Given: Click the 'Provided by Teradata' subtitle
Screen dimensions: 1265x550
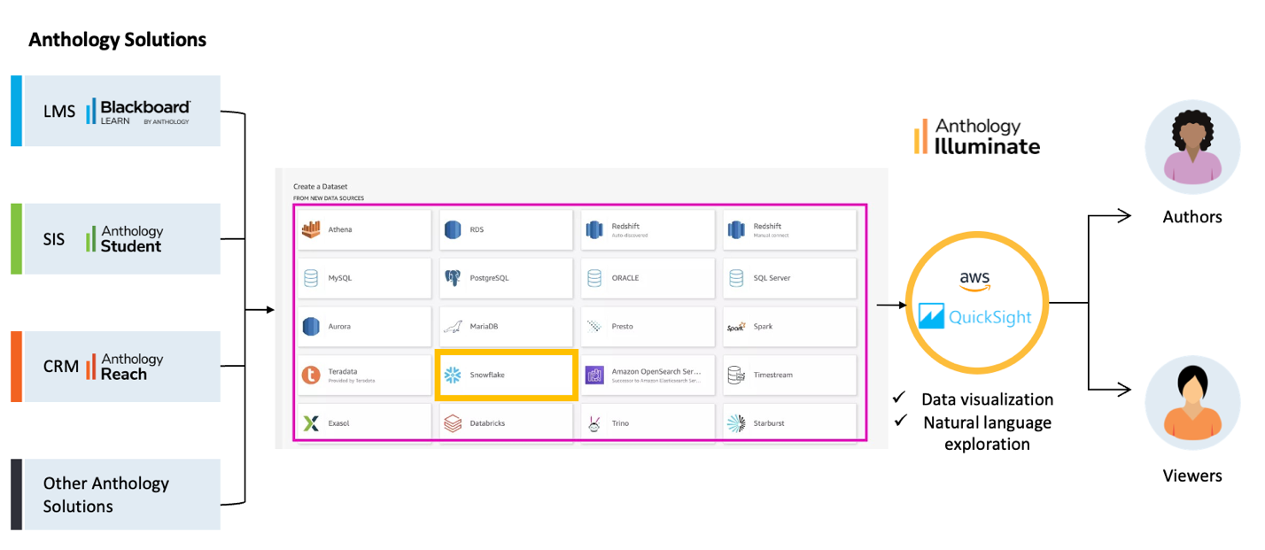Looking at the screenshot, I should 352,381.
